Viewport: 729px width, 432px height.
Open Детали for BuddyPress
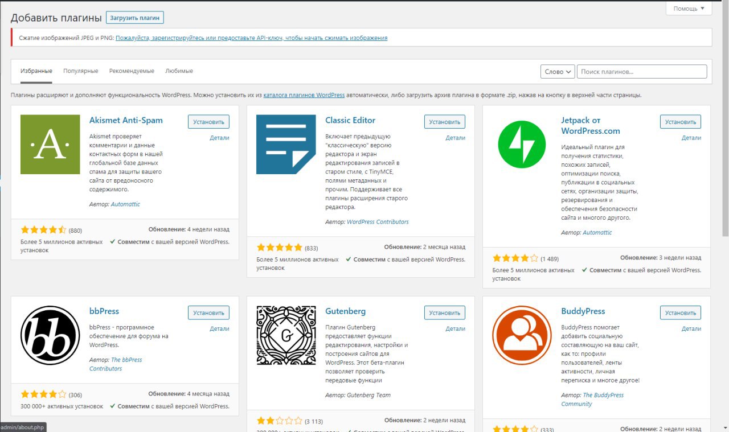(x=691, y=328)
